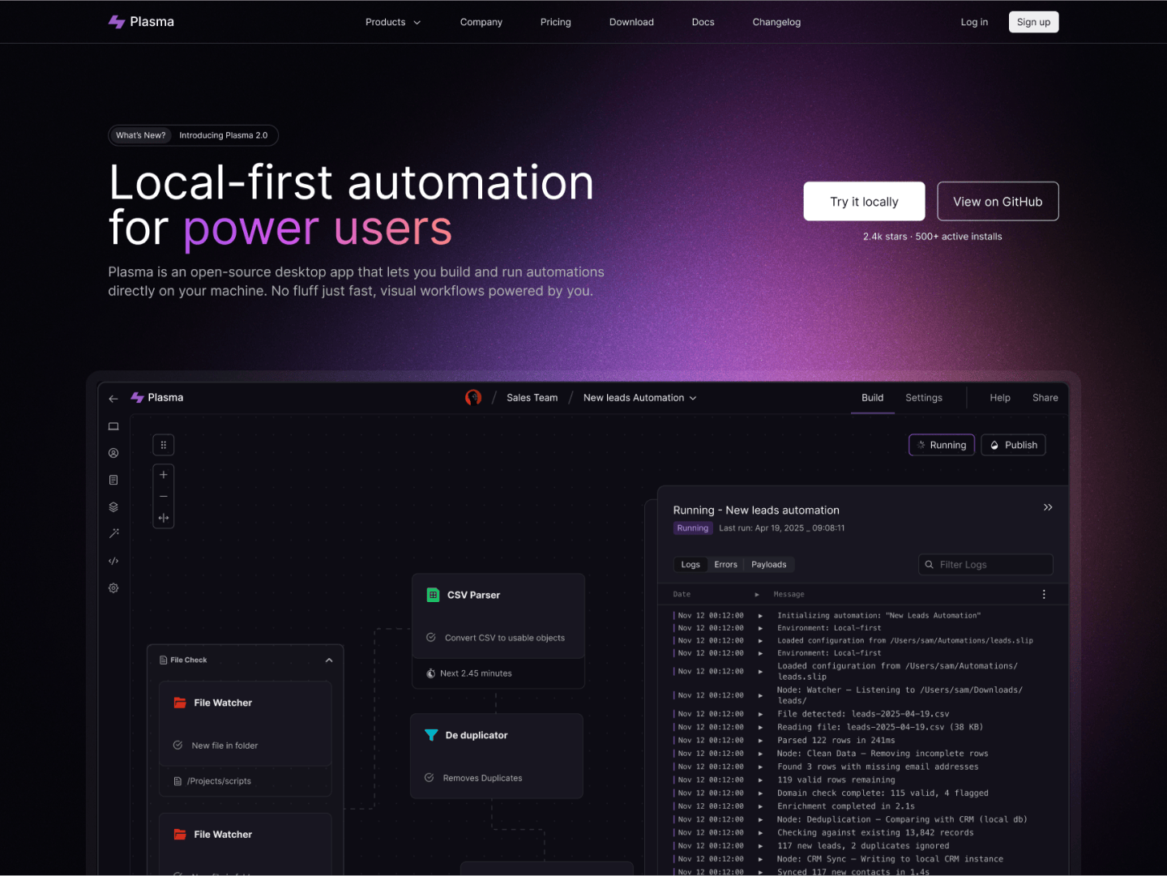Click the Try it locally button

864,201
